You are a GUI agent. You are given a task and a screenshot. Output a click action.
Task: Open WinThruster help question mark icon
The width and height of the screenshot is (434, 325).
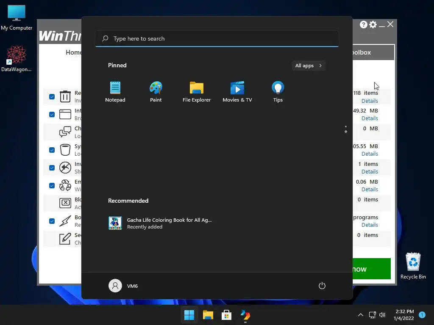[x=363, y=25]
